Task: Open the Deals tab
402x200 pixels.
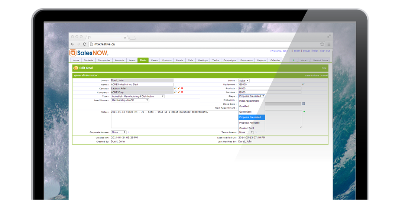Action: (x=143, y=60)
